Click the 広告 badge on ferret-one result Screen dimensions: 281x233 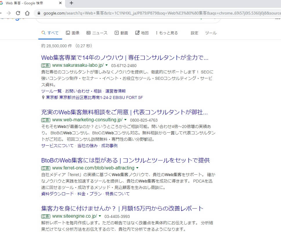(x=46, y=168)
